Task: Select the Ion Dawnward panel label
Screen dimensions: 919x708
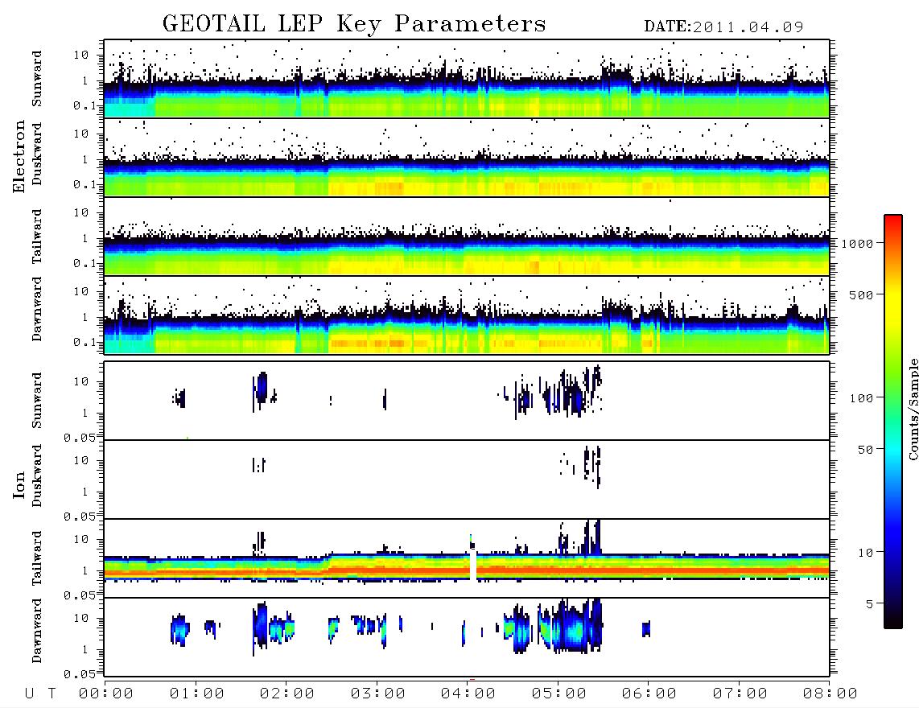Action: pyautogui.click(x=37, y=631)
